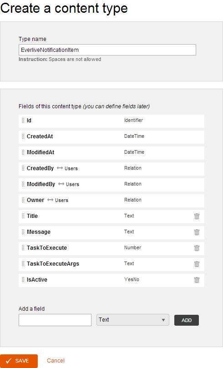Click DateTime type of ModifiedAt row

click(x=134, y=152)
